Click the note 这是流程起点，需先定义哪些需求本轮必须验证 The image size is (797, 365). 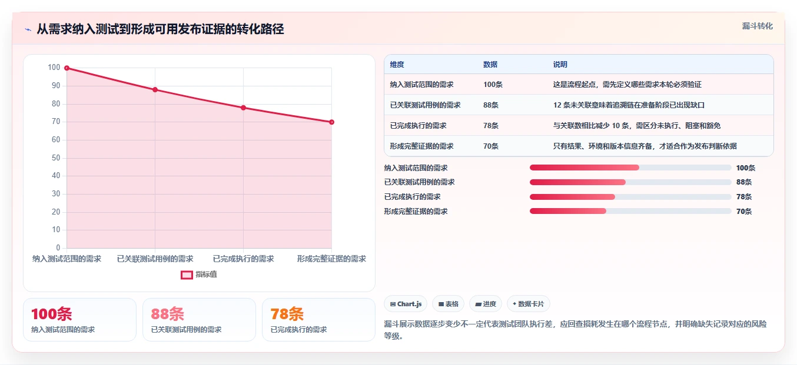click(x=627, y=85)
